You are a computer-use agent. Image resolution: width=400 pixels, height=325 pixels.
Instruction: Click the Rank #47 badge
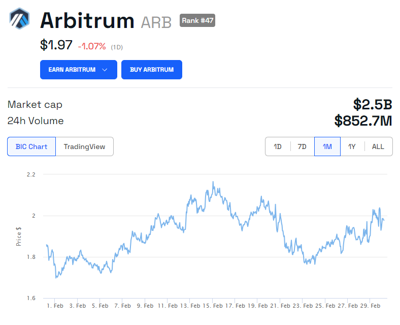pyautogui.click(x=197, y=20)
